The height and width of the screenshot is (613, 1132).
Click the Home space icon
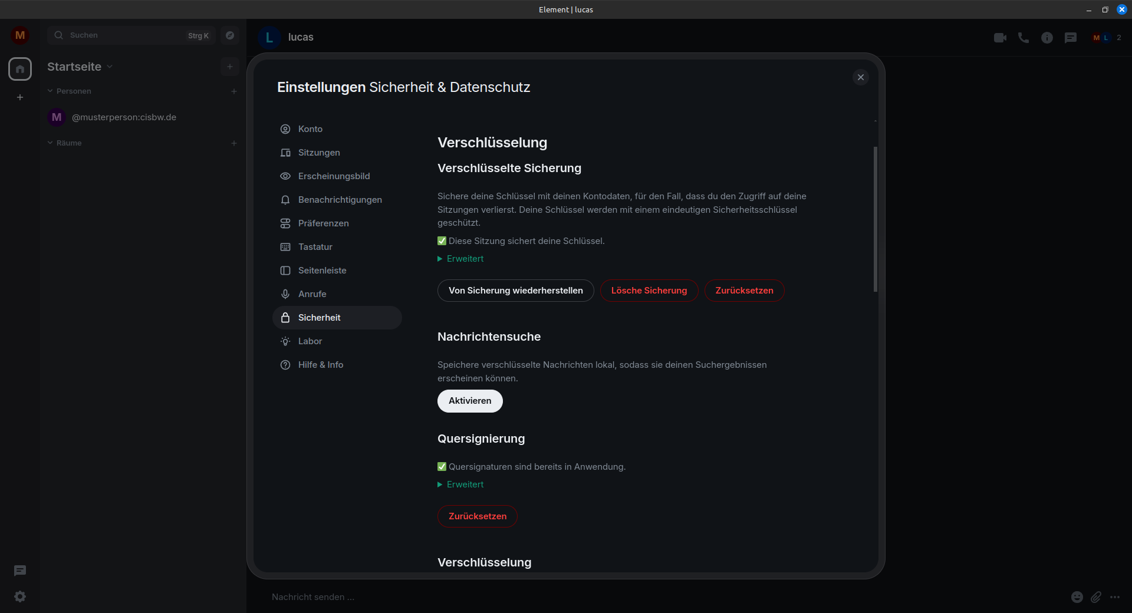[x=20, y=69]
